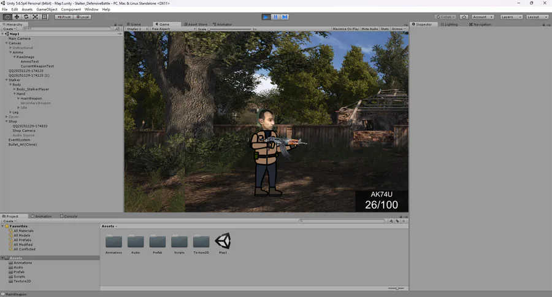552x297 pixels.
Task: Click the Hierarchy search field
Action: (67, 29)
